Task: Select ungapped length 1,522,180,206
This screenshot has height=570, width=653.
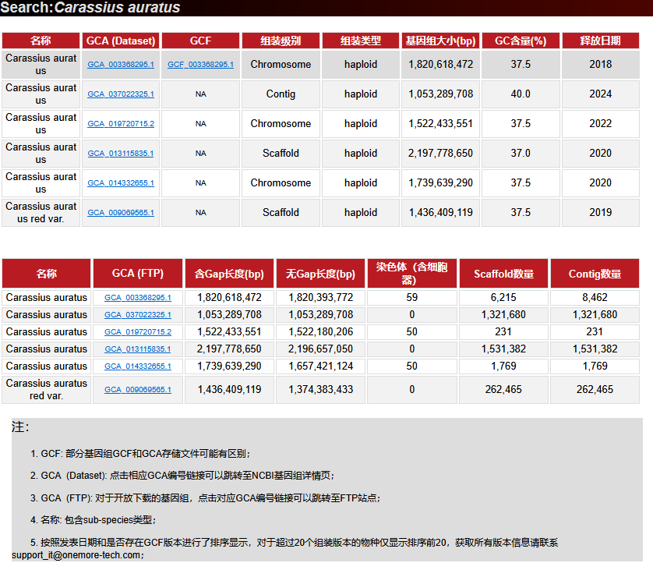Action: [x=321, y=332]
